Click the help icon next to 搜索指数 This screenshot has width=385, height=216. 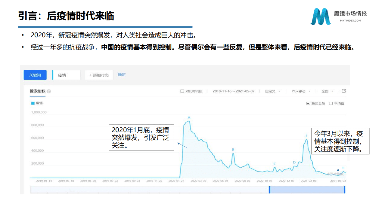tap(49, 91)
